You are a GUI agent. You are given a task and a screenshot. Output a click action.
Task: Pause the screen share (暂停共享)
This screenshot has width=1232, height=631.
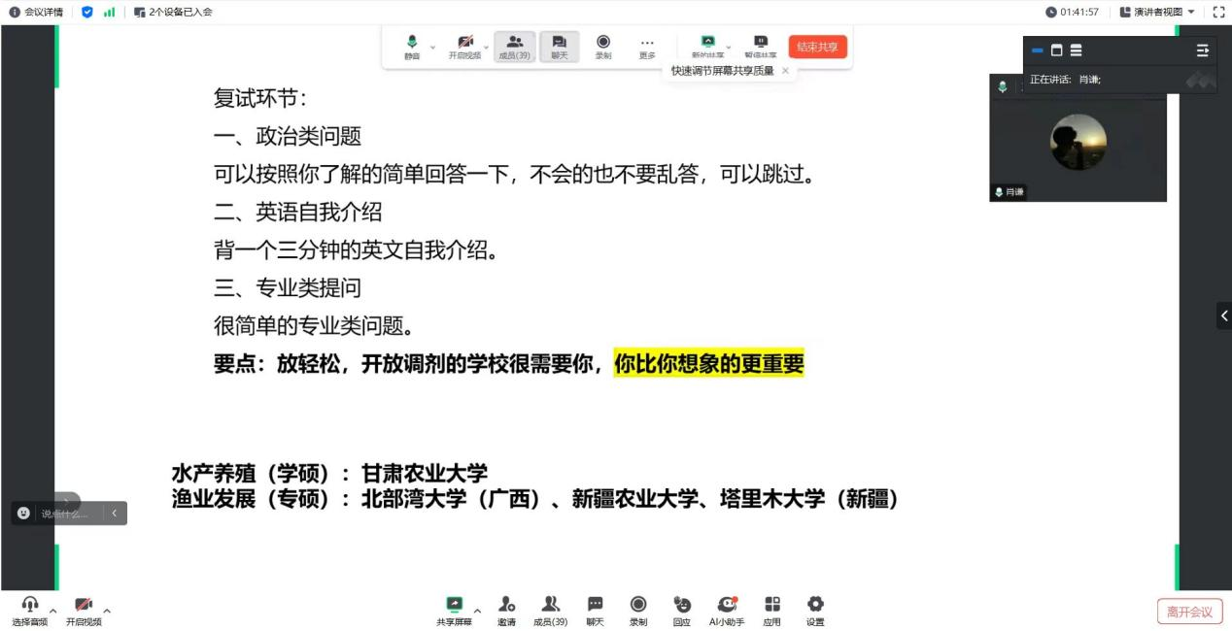(761, 46)
